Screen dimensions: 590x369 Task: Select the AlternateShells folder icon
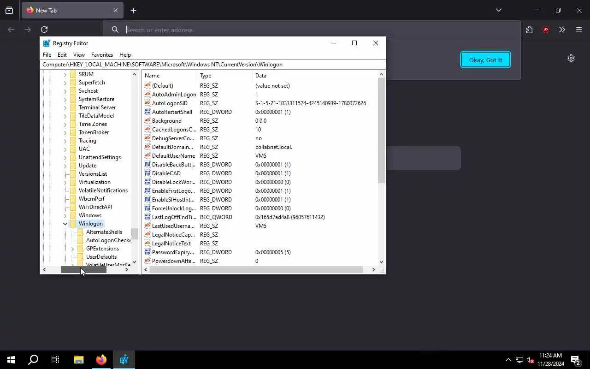pyautogui.click(x=80, y=232)
